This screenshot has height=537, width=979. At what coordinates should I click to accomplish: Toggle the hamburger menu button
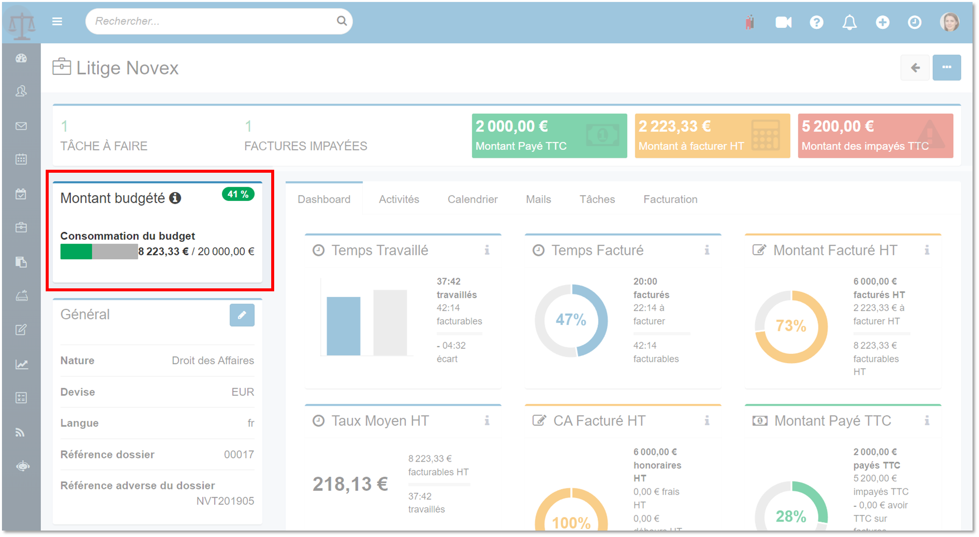(x=57, y=21)
